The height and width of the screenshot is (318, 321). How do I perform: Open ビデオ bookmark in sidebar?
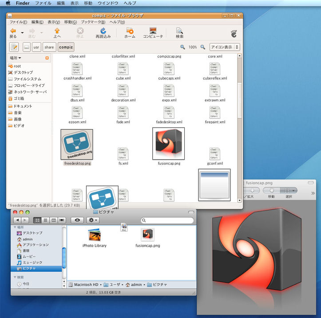click(16, 126)
